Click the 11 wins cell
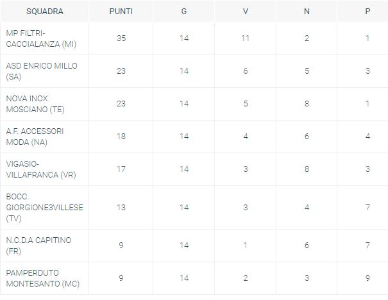 [245, 38]
